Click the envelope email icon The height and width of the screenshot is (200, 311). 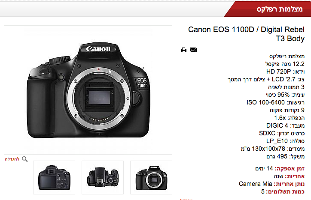coord(193,50)
